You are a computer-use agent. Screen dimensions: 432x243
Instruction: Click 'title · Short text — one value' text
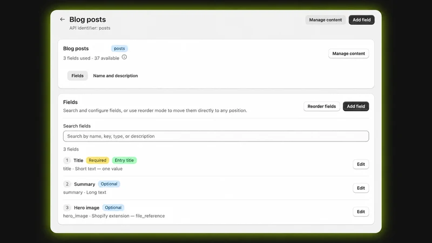pos(92,168)
